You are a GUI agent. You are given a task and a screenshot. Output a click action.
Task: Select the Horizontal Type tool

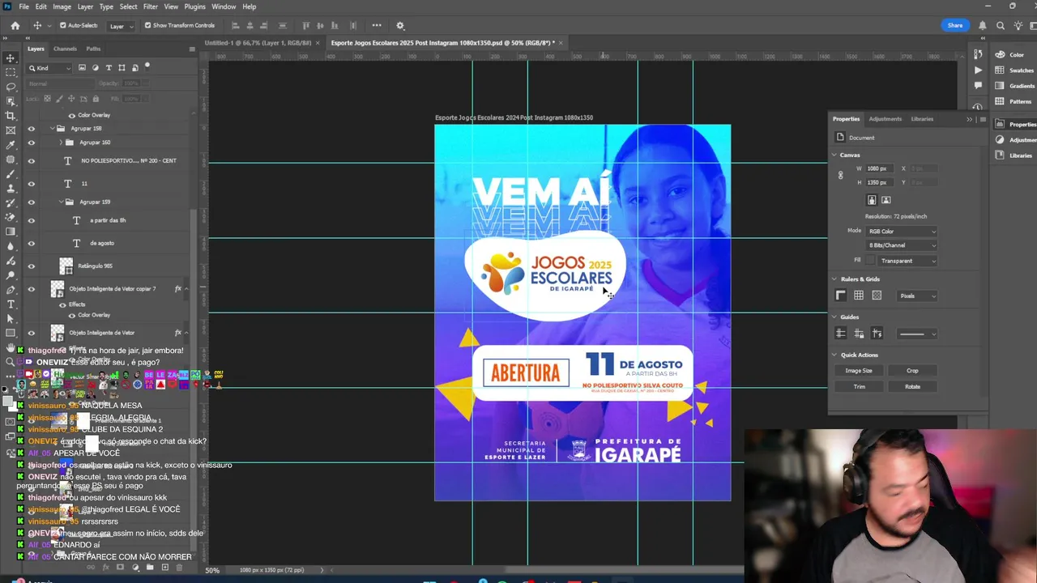click(11, 304)
